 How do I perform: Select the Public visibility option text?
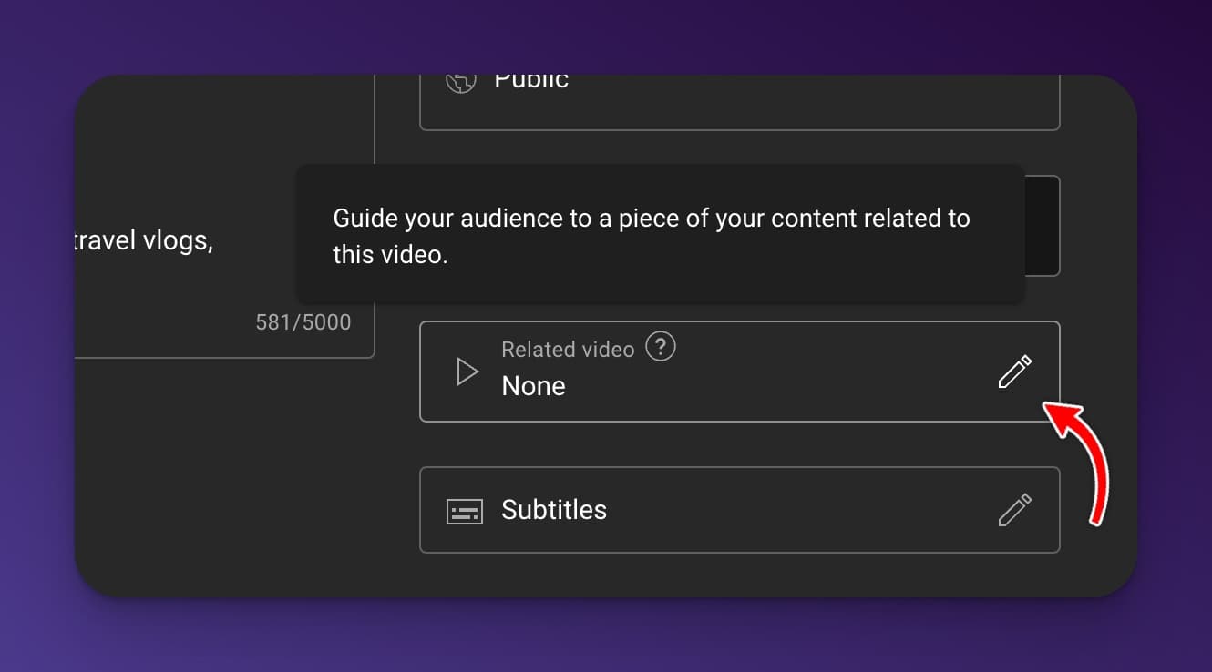point(531,81)
